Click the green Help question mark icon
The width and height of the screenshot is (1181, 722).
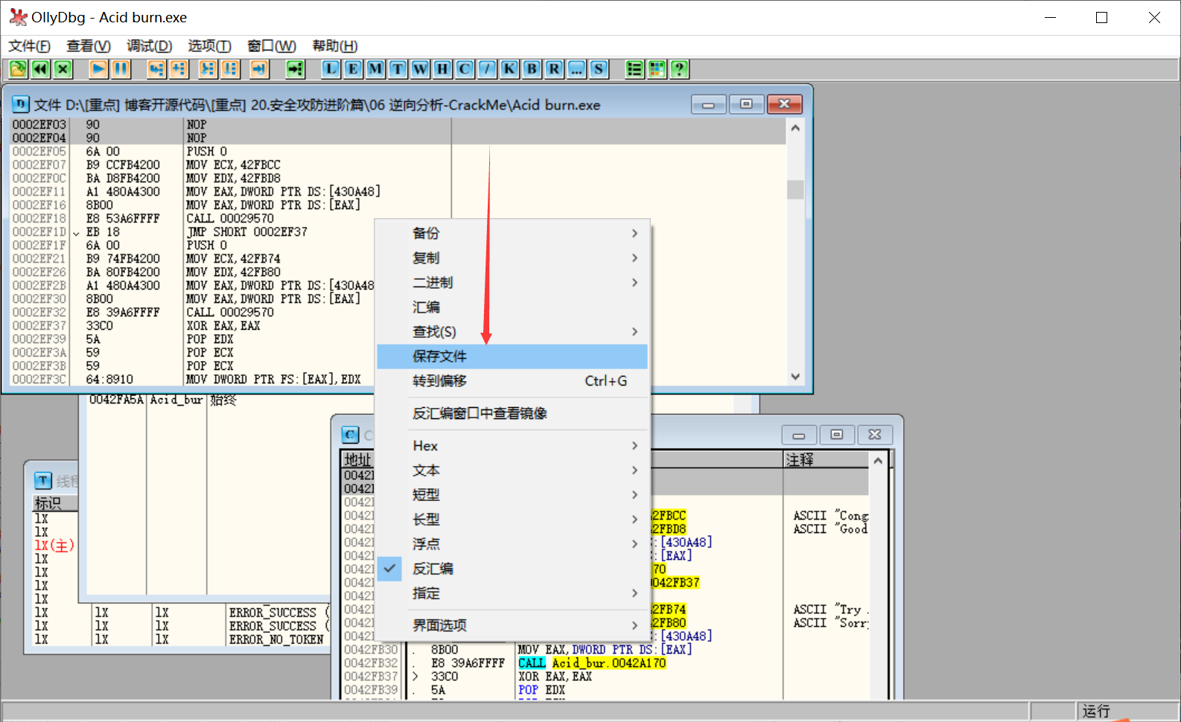point(679,69)
